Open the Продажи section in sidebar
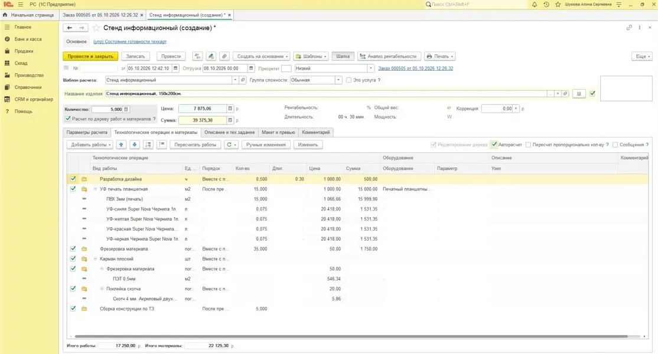 pos(24,51)
